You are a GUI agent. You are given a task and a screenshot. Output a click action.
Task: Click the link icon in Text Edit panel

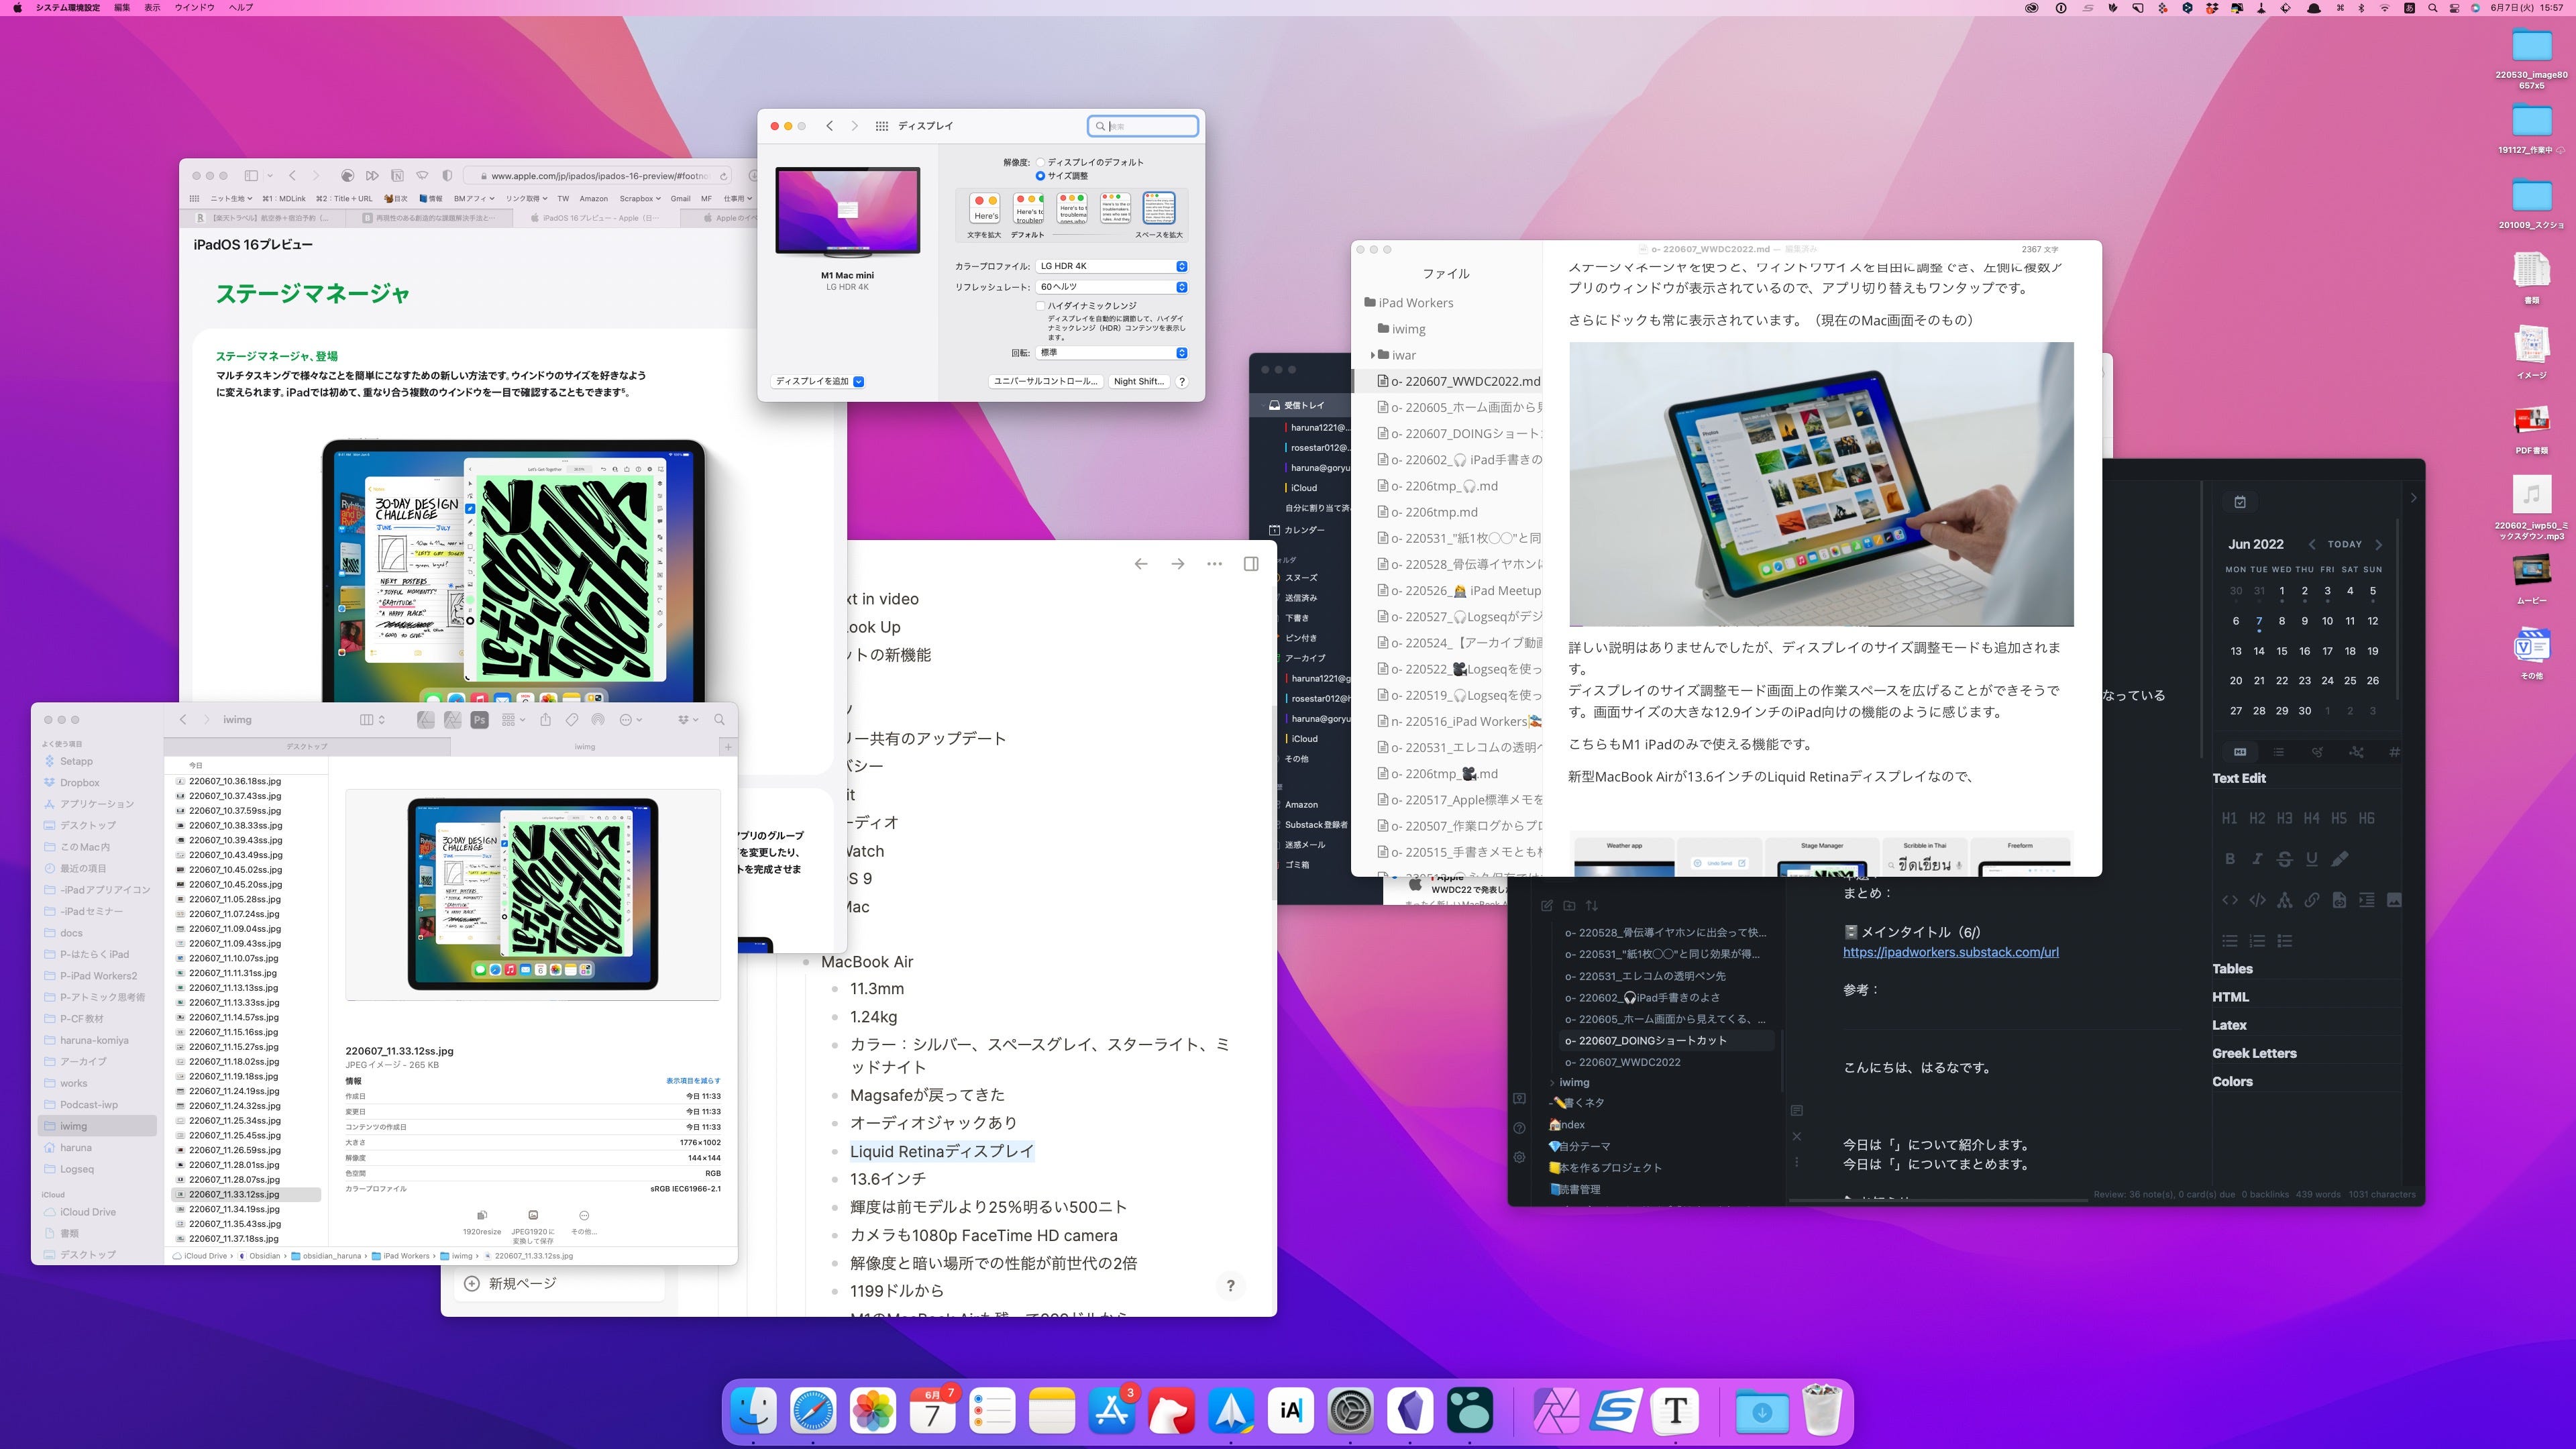(2312, 900)
